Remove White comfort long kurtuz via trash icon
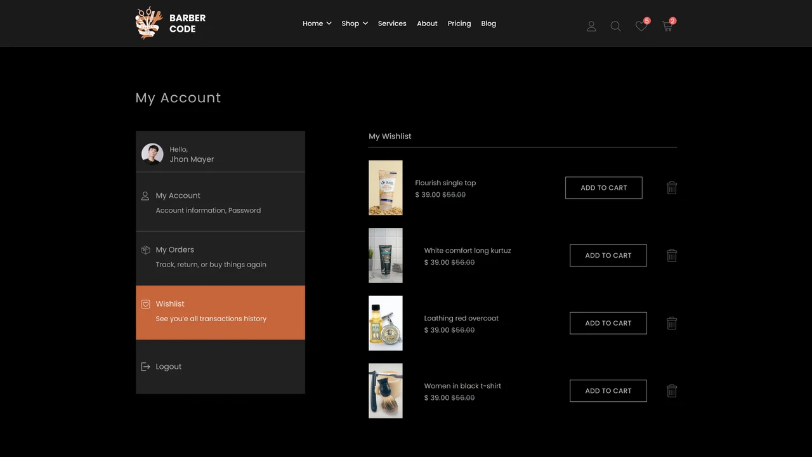The width and height of the screenshot is (812, 457). pyautogui.click(x=672, y=255)
